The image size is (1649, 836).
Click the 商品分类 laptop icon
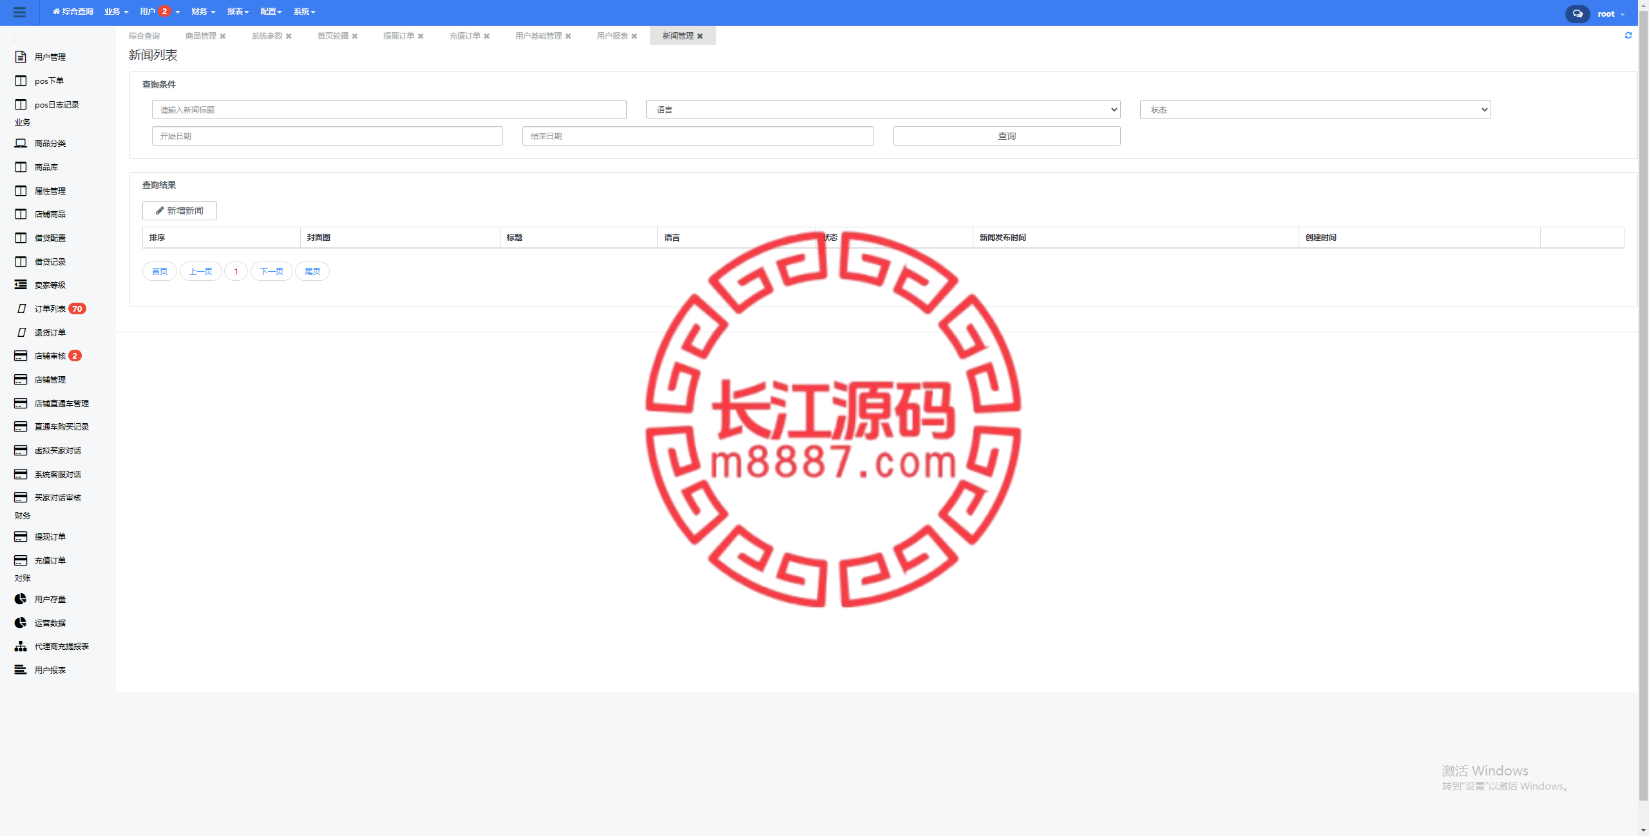point(21,143)
